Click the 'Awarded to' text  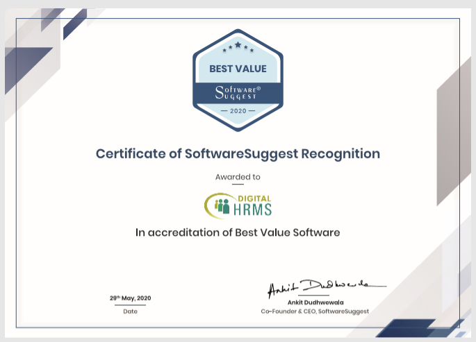238,177
